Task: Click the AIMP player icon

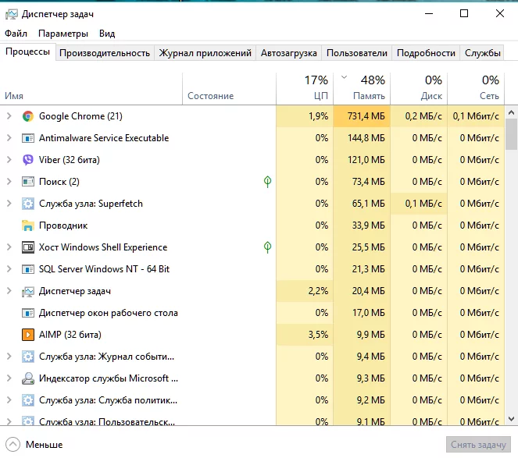Action: pyautogui.click(x=28, y=335)
